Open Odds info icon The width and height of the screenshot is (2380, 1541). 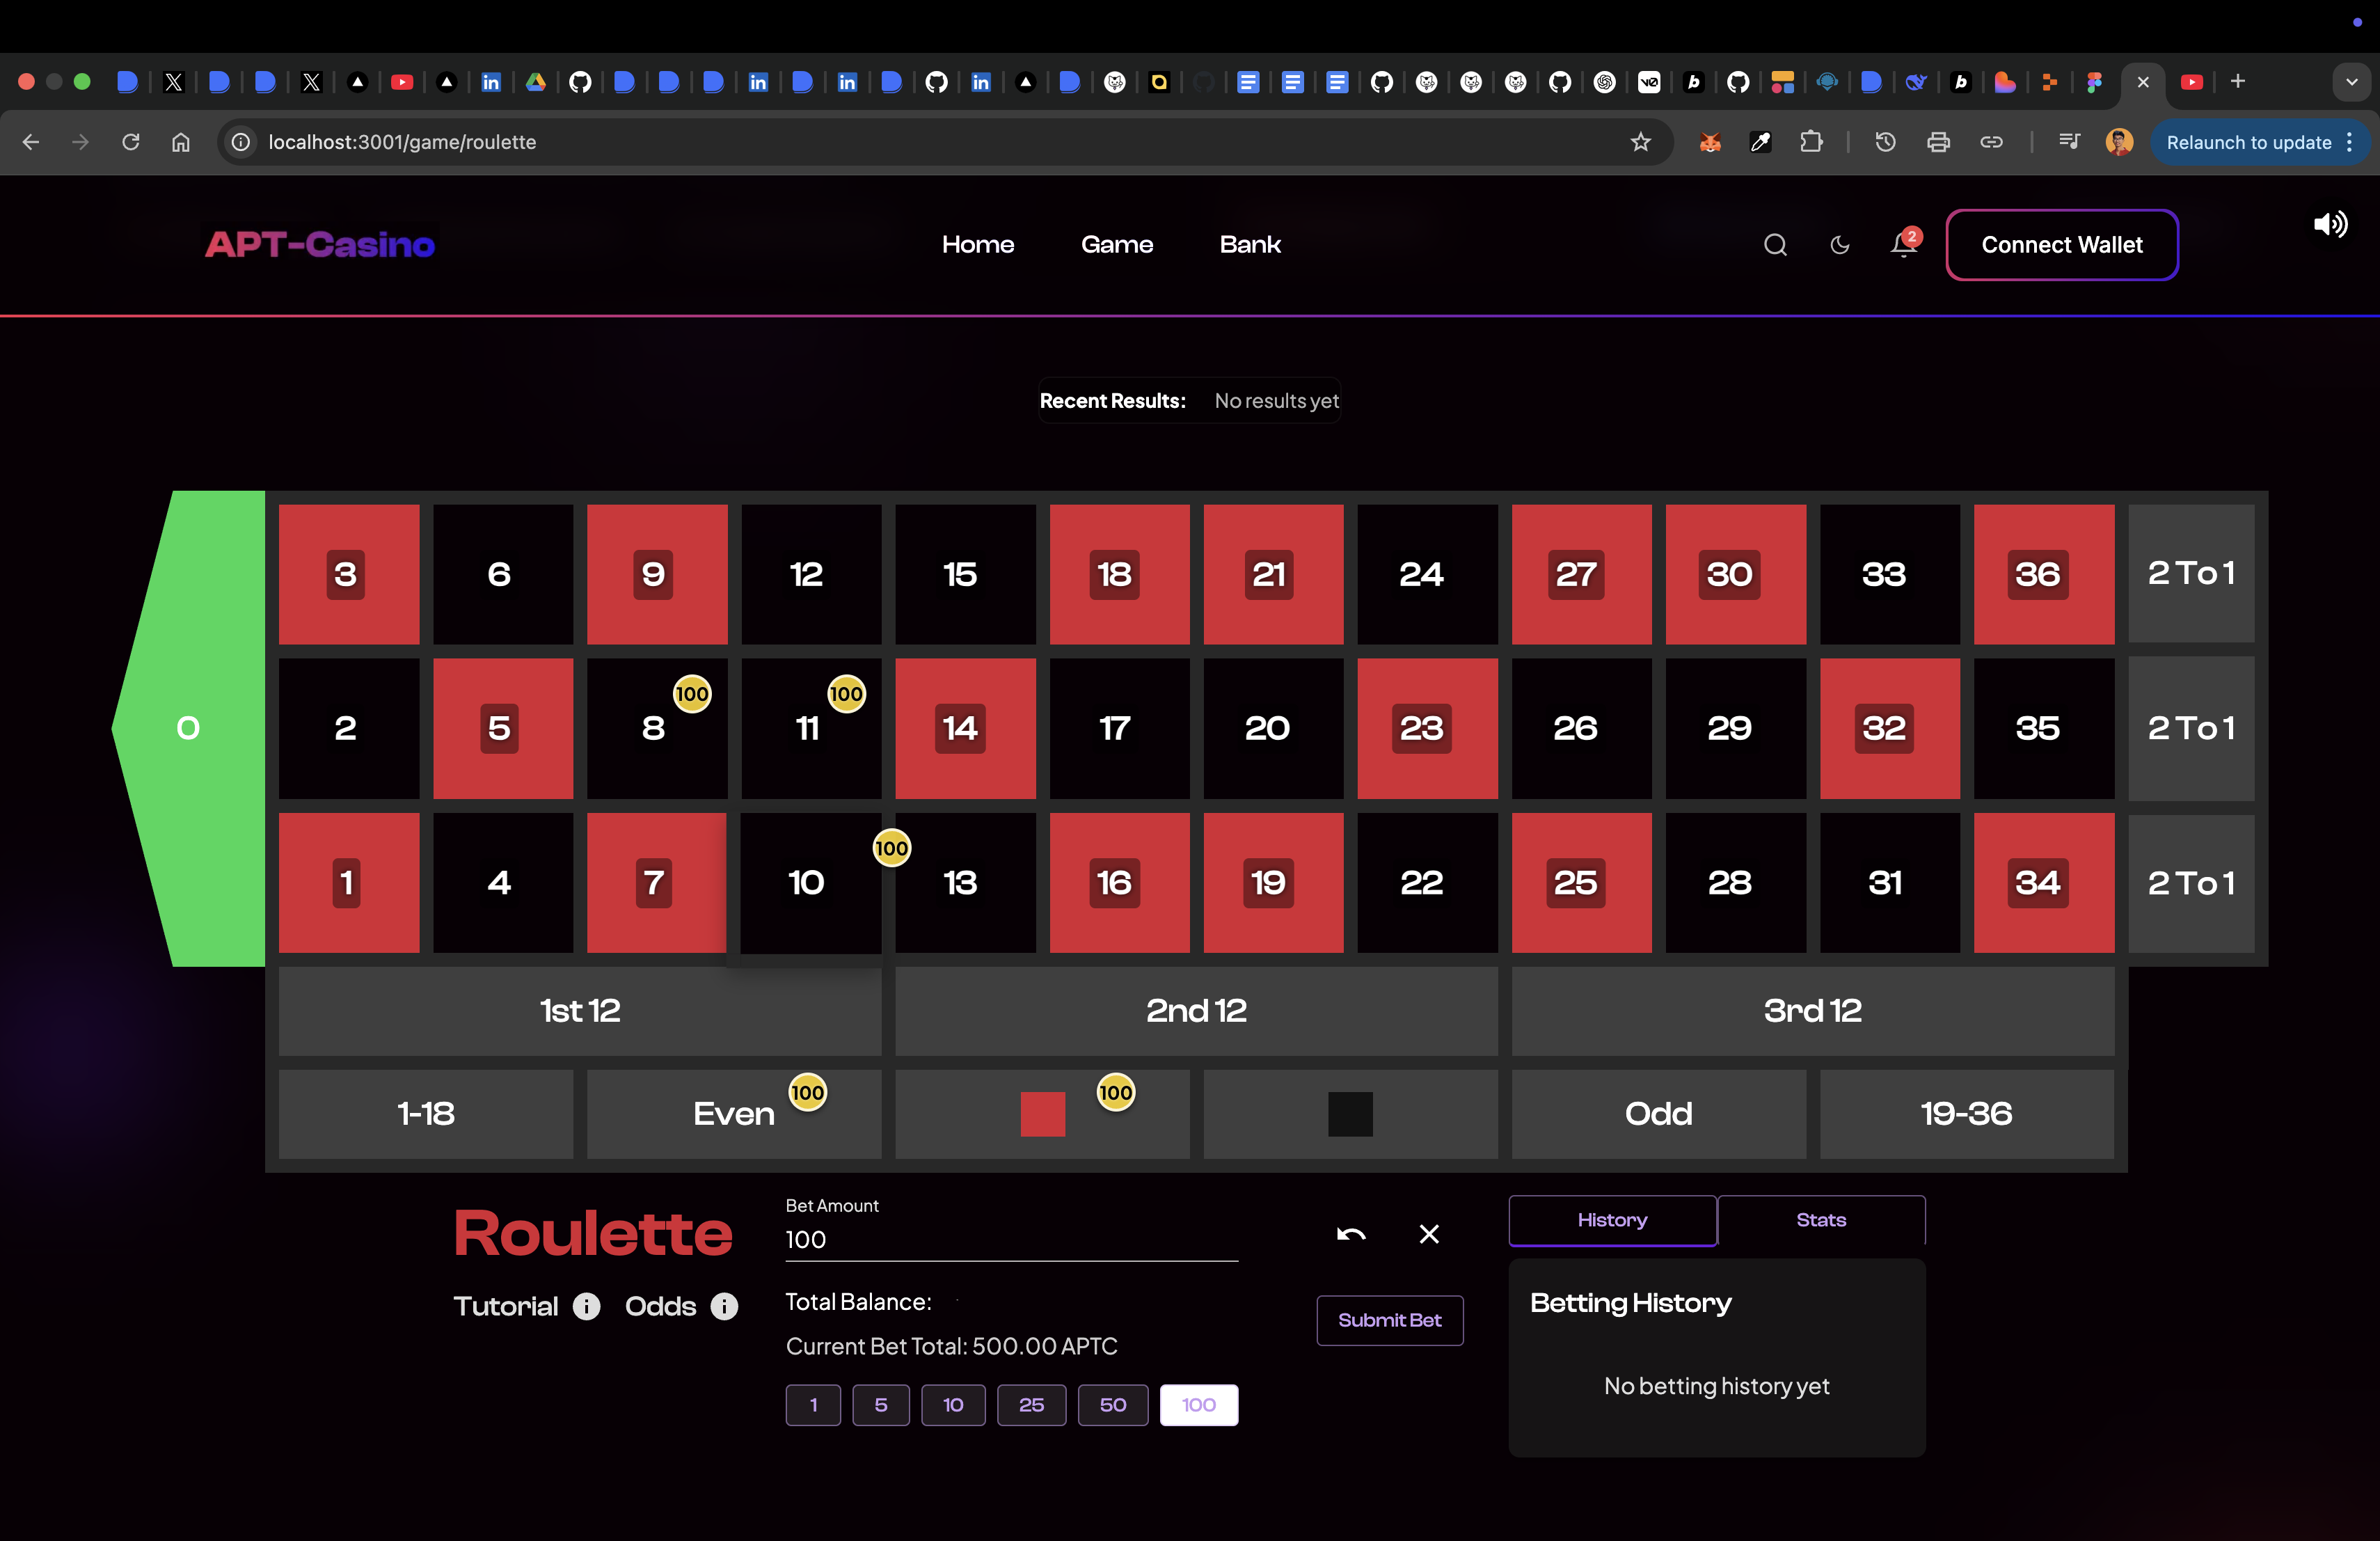click(x=724, y=1306)
